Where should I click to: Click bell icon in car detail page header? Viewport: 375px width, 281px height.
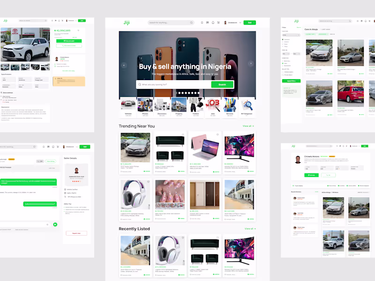(59, 21)
